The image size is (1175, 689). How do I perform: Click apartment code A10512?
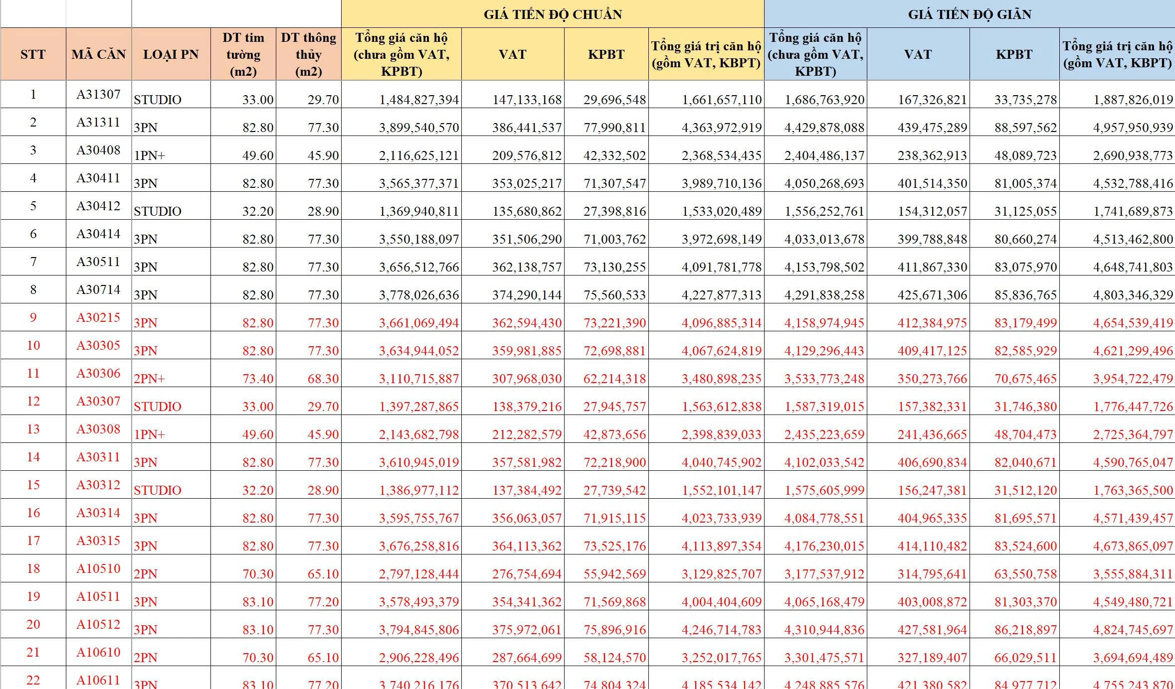pos(99,624)
